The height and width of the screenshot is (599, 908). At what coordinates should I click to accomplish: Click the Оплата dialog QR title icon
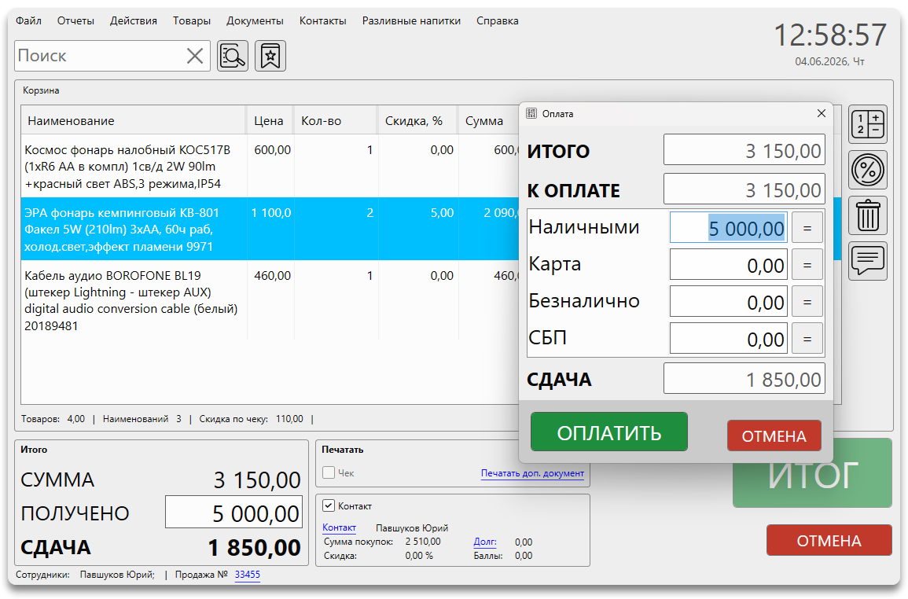click(531, 113)
